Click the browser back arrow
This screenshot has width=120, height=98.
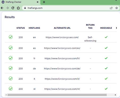(2, 8)
